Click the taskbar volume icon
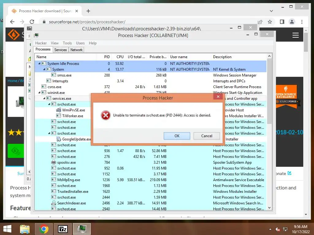This screenshot has width=314, height=235. [x=278, y=229]
